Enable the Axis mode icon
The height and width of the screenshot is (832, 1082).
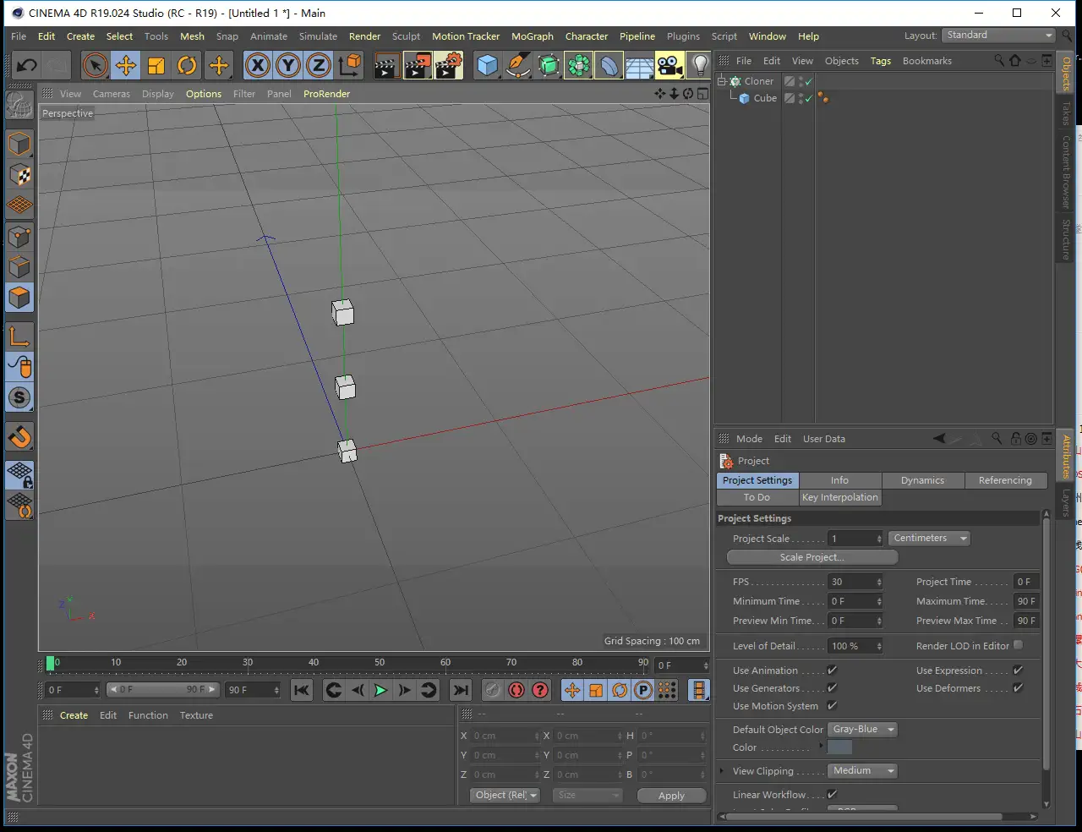pyautogui.click(x=19, y=336)
